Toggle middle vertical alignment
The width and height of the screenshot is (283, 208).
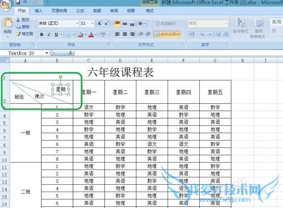tap(125, 23)
